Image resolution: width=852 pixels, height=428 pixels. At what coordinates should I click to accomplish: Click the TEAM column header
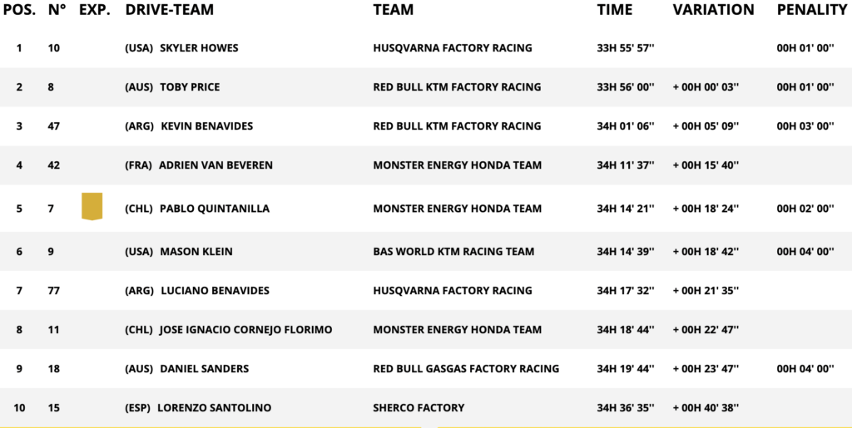[394, 10]
